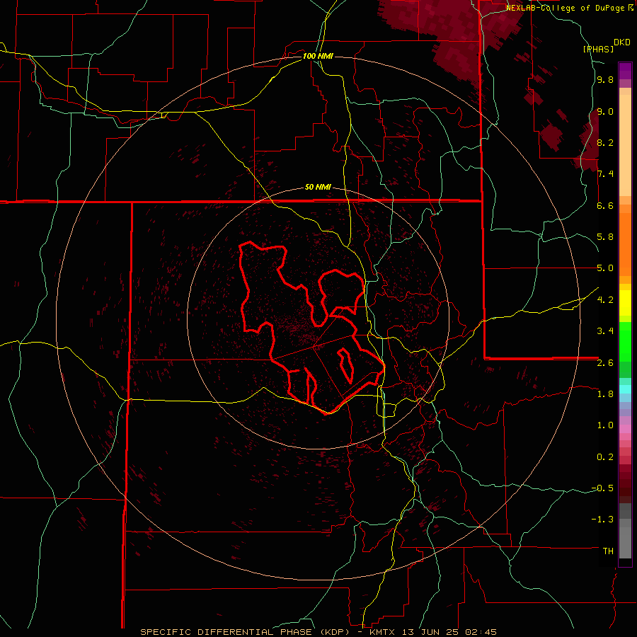Screen dimensions: 637x637
Task: Click the 8.2 value on color scale
Action: tap(605, 142)
